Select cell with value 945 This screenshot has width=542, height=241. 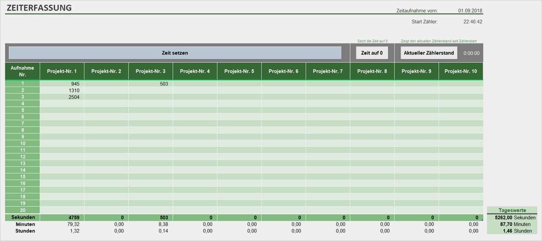(62, 84)
